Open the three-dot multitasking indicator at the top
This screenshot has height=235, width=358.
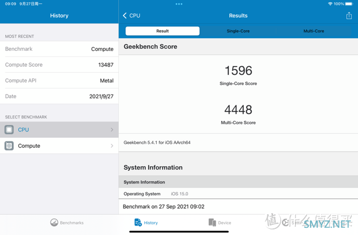pos(179,4)
